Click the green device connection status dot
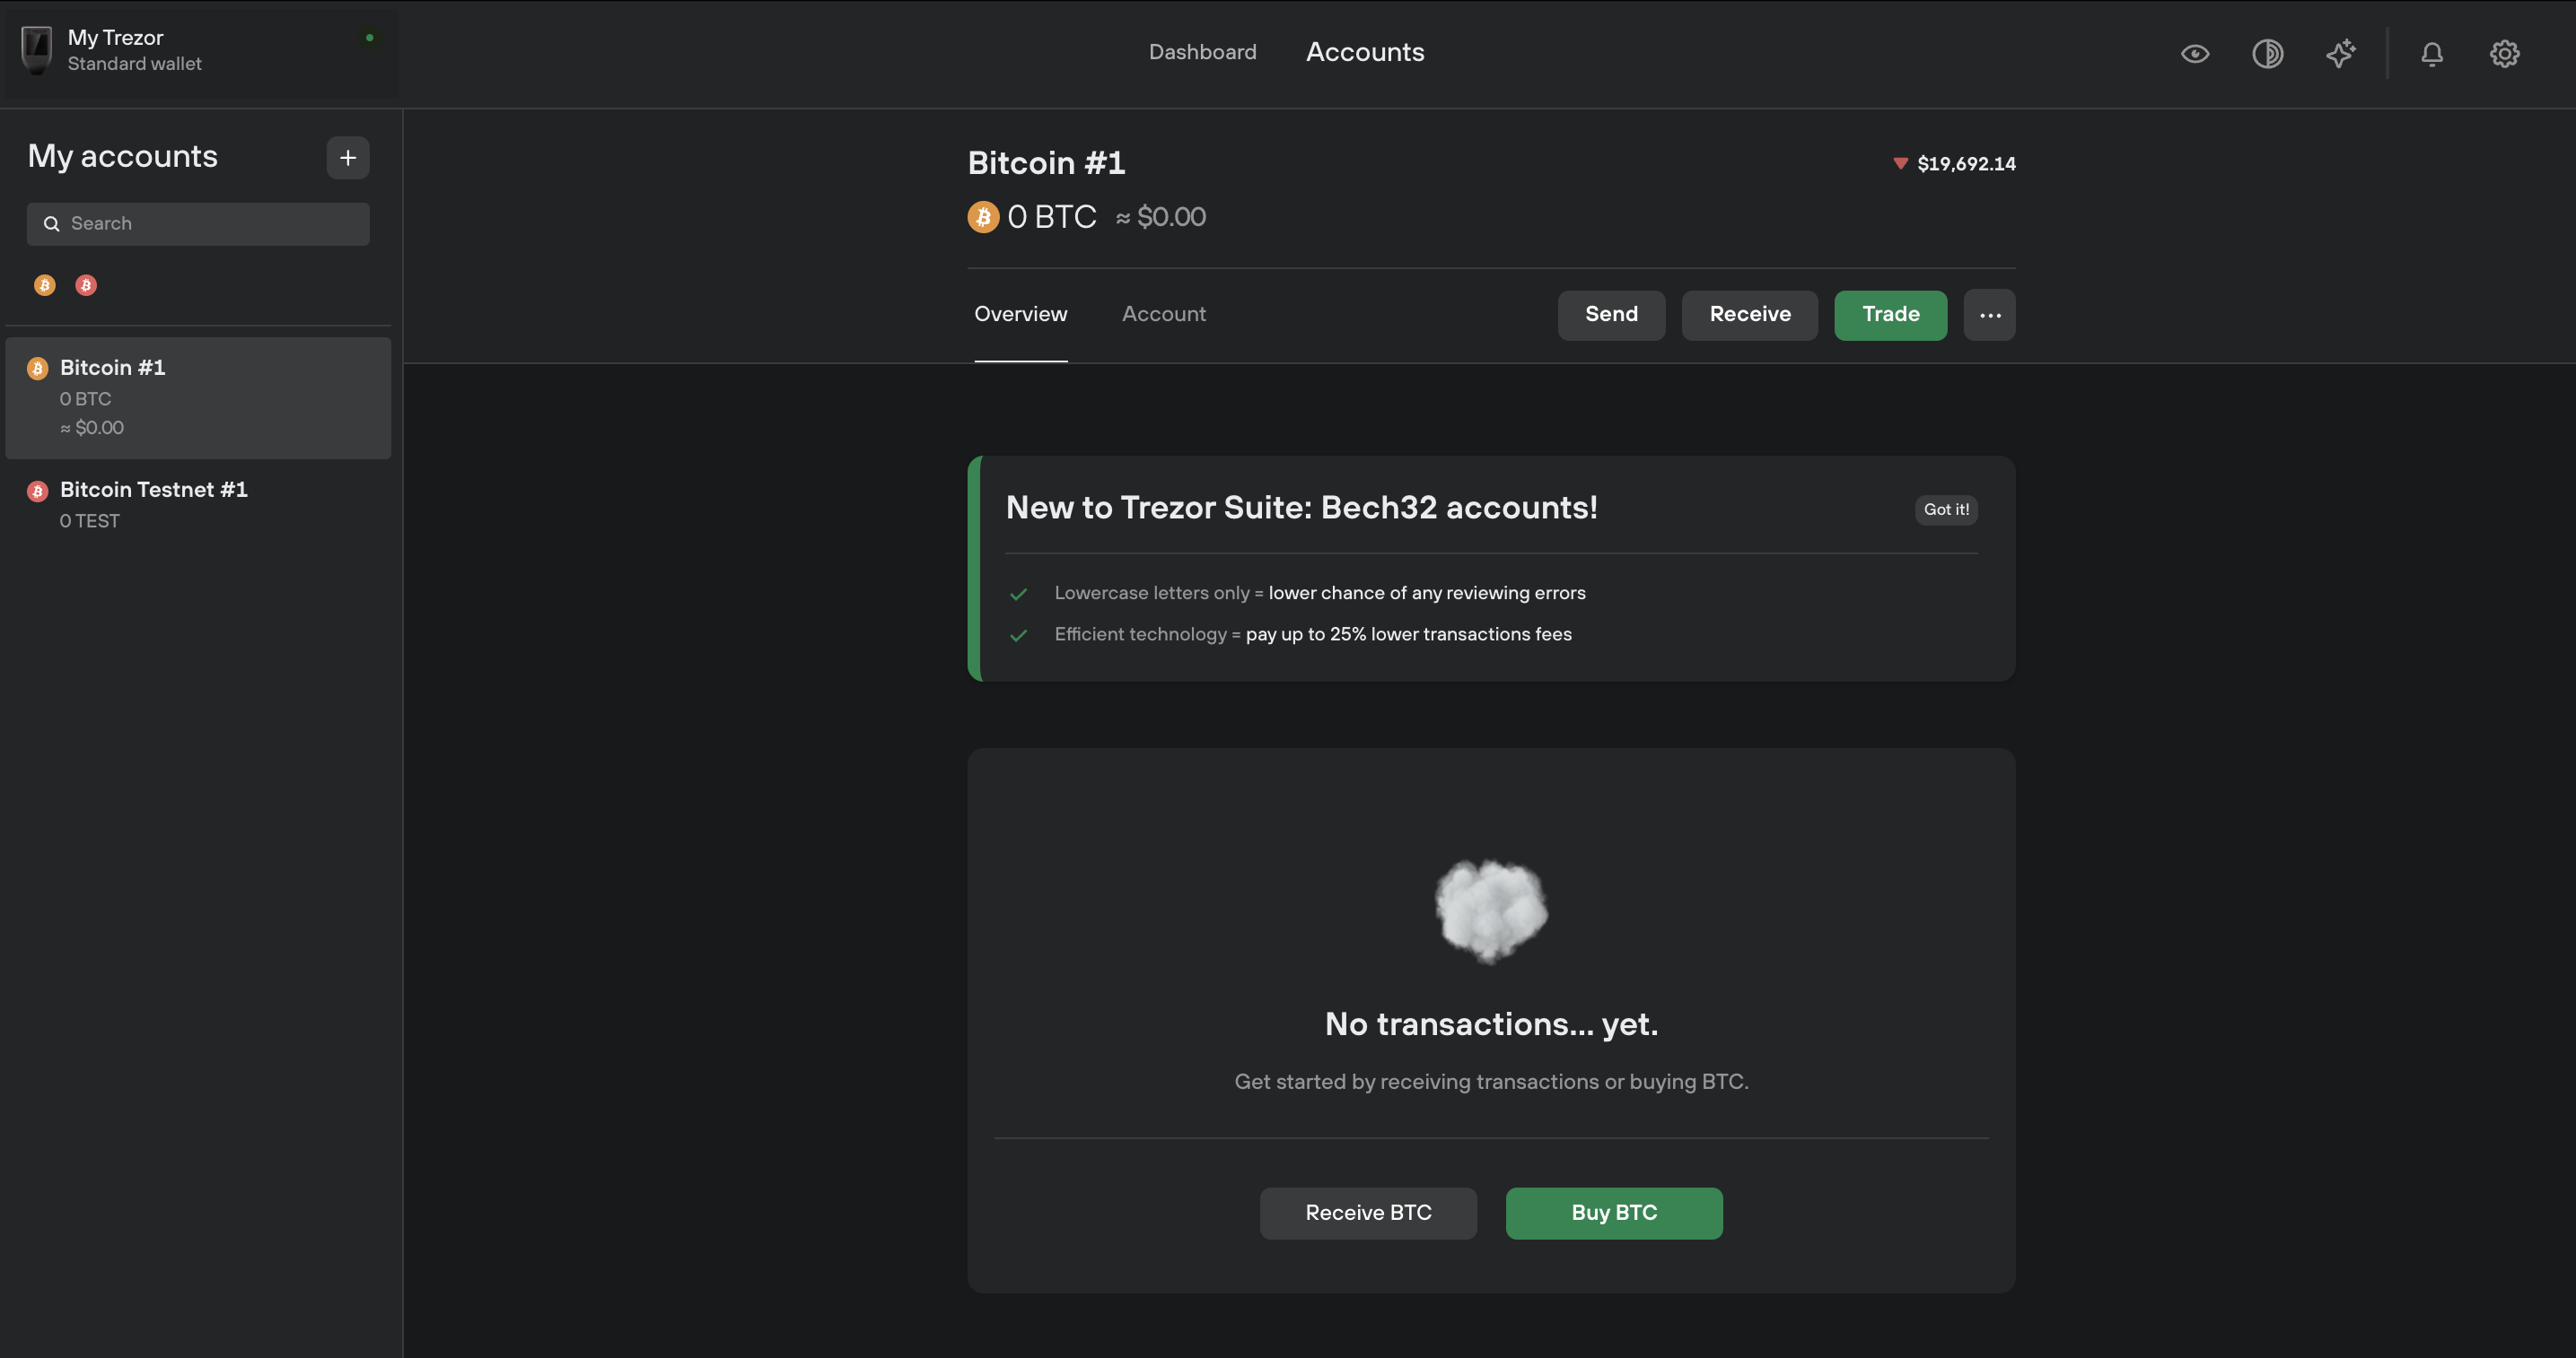This screenshot has height=1358, width=2576. 370,38
